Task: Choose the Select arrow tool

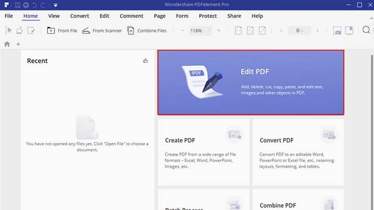Action: click(9, 31)
